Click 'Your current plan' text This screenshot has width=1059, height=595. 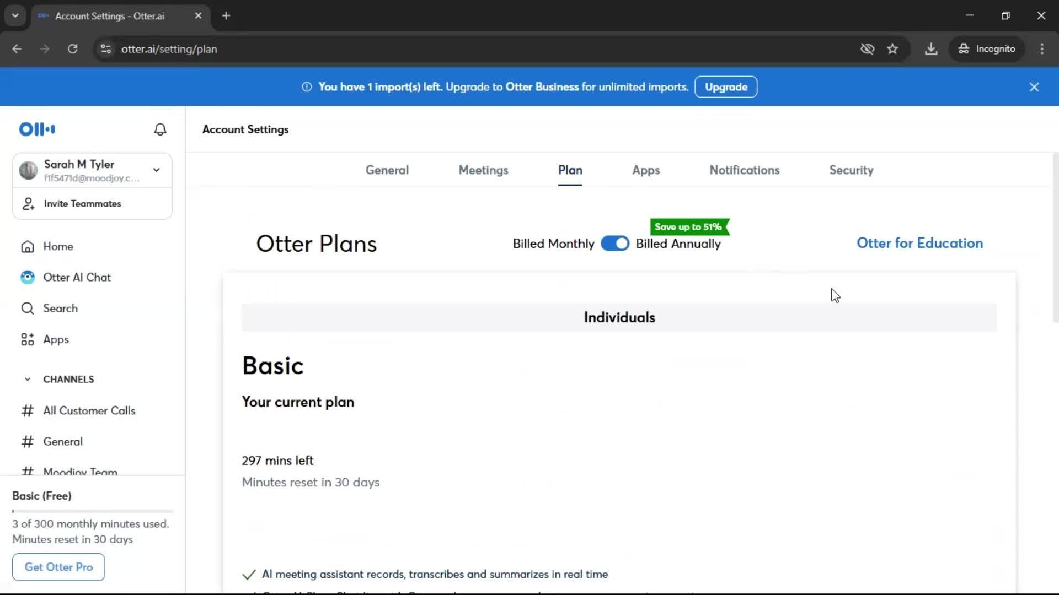[x=298, y=402]
